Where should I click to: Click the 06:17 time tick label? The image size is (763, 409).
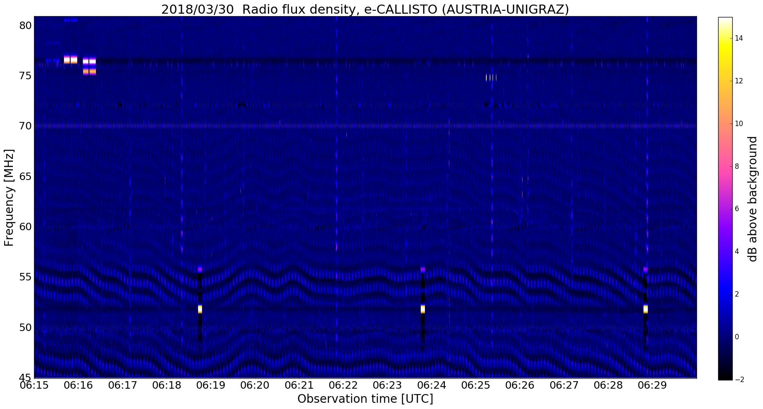point(123,385)
